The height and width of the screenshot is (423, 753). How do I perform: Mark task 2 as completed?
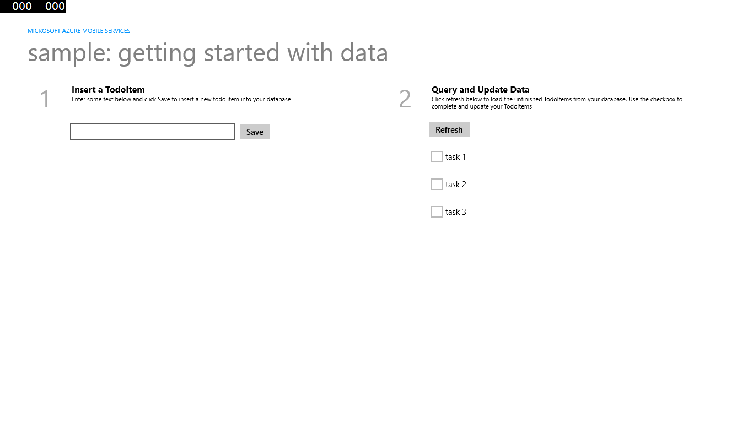(437, 185)
